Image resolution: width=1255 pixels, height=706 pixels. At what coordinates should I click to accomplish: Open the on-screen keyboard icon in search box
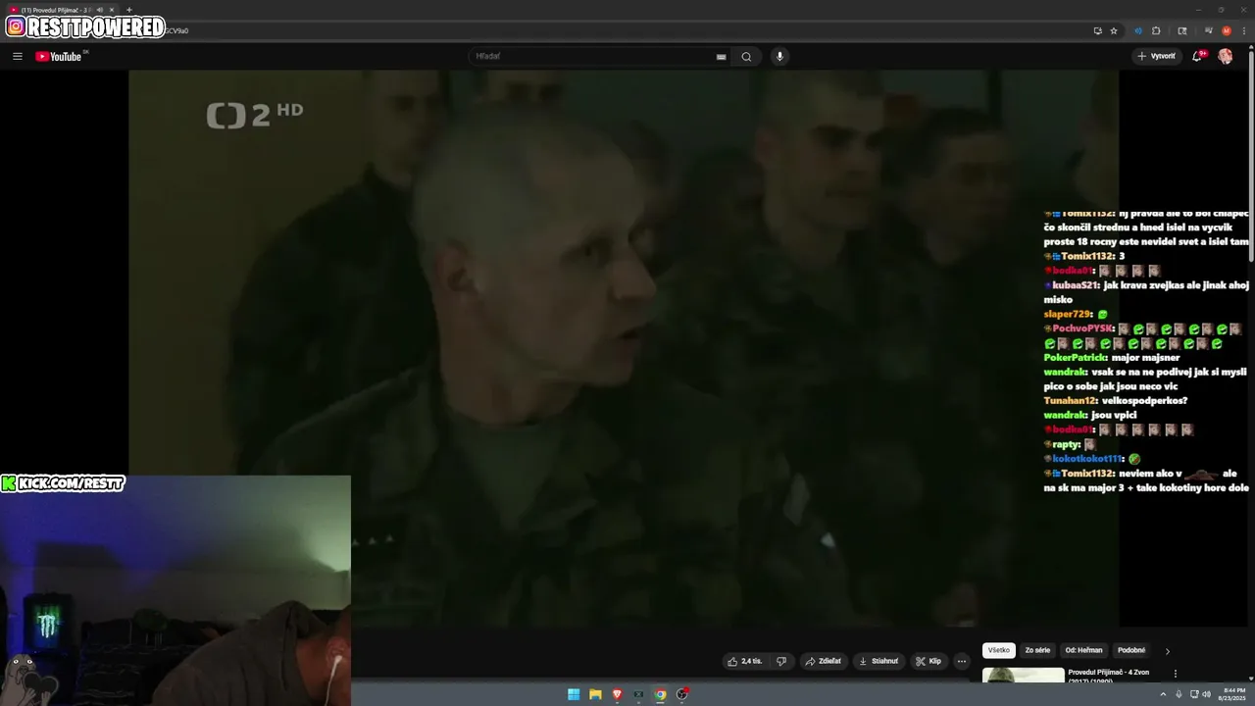[x=722, y=57]
